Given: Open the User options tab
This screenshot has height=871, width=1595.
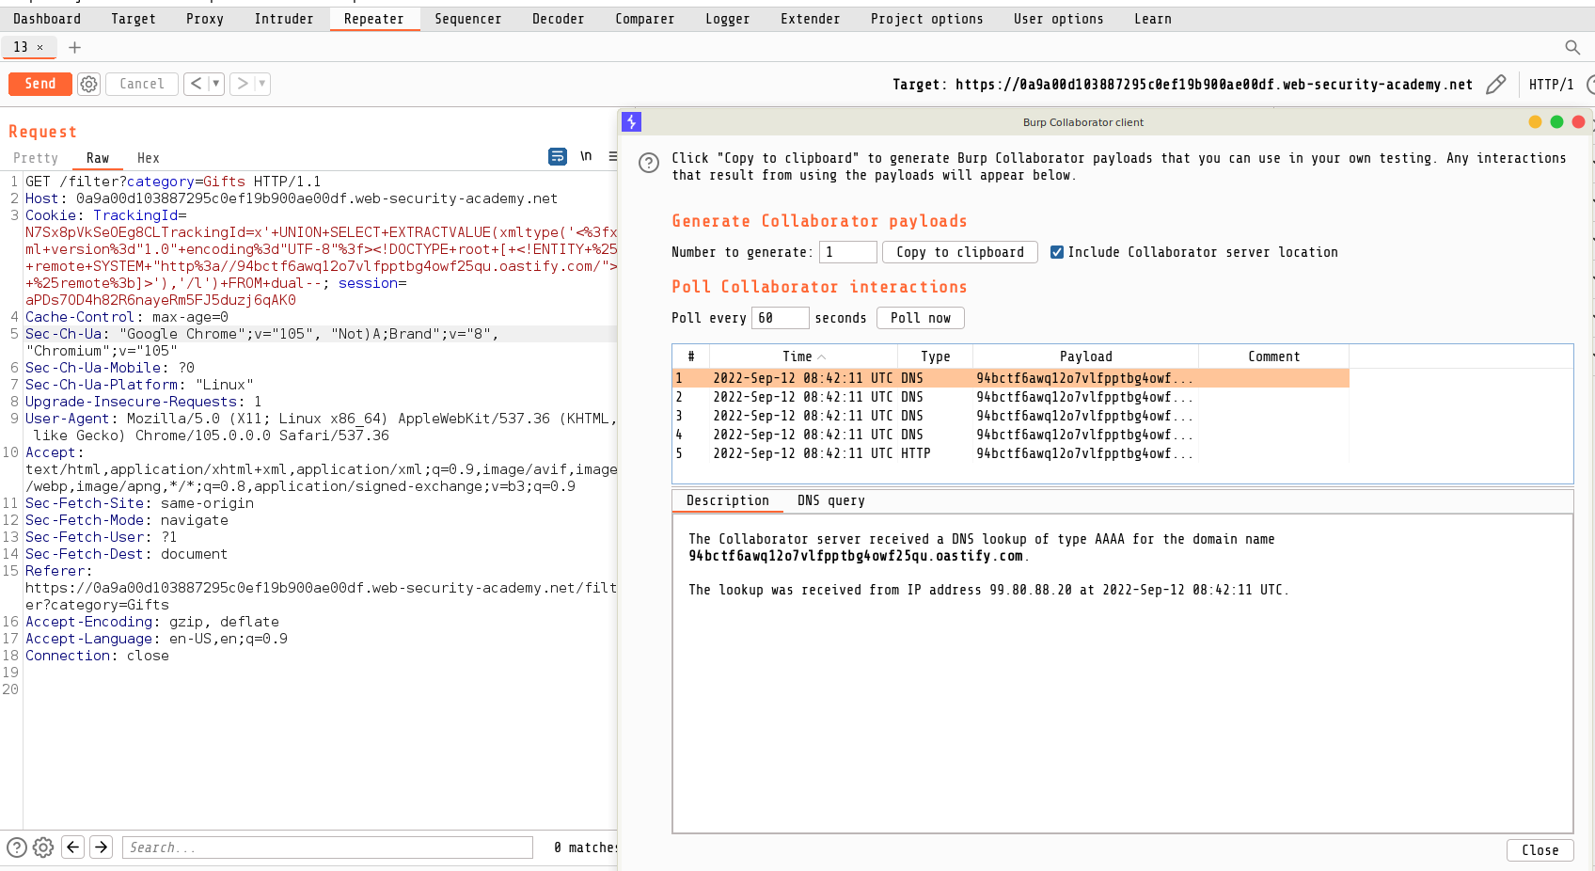Looking at the screenshot, I should pyautogui.click(x=1059, y=19).
